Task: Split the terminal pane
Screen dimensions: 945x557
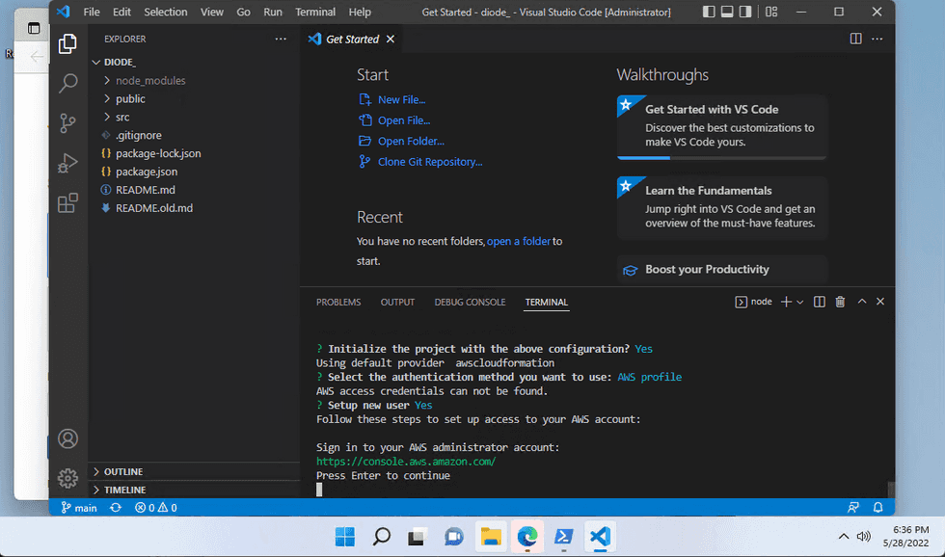Action: (819, 302)
